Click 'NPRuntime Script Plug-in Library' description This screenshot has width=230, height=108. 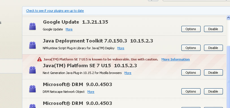tap(79, 48)
